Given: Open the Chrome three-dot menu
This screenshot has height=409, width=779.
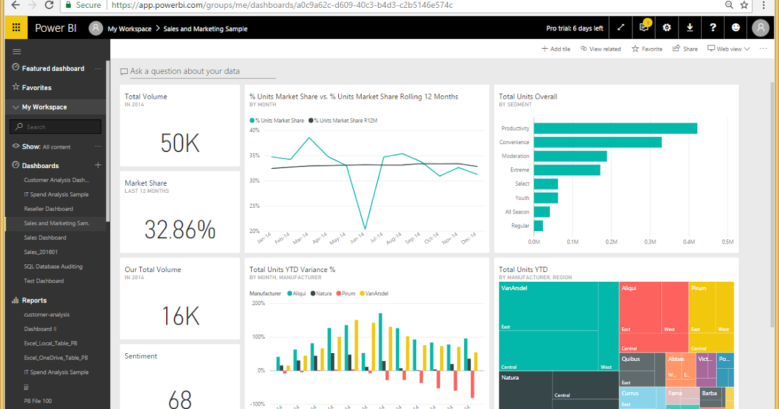Looking at the screenshot, I should (x=764, y=5).
